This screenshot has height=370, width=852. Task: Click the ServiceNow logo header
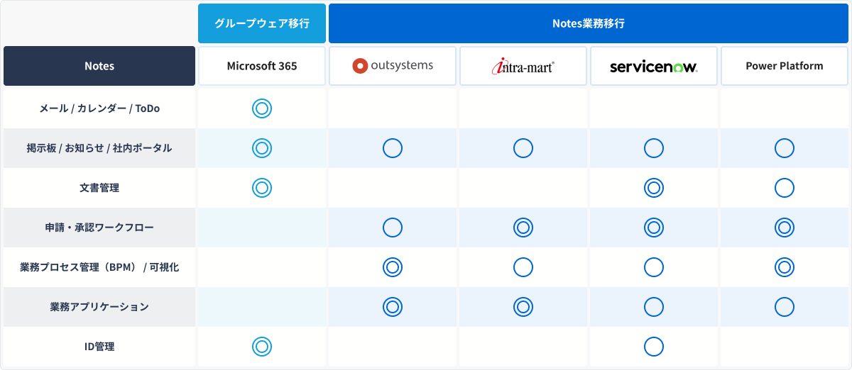pos(654,66)
